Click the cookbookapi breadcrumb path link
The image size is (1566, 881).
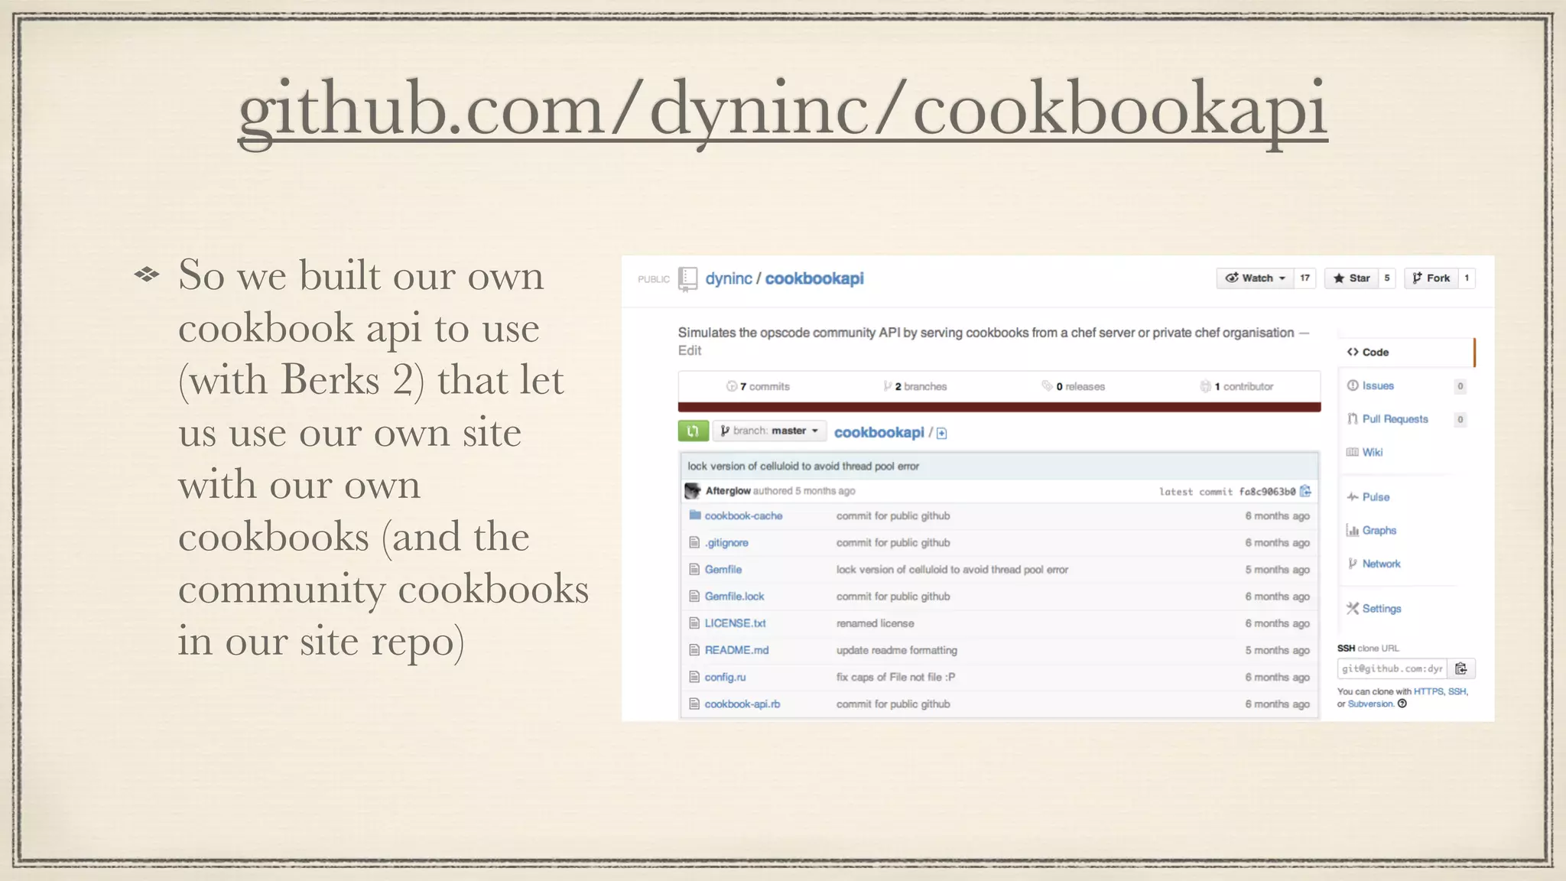click(879, 432)
